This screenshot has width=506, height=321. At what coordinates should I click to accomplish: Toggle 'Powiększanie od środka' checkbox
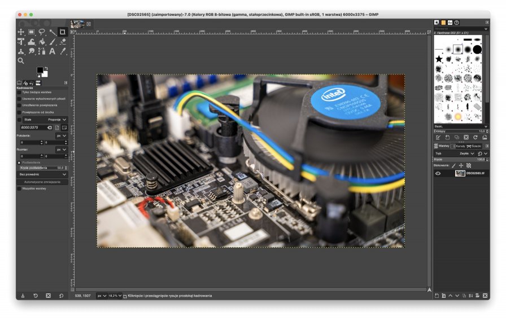click(19, 112)
